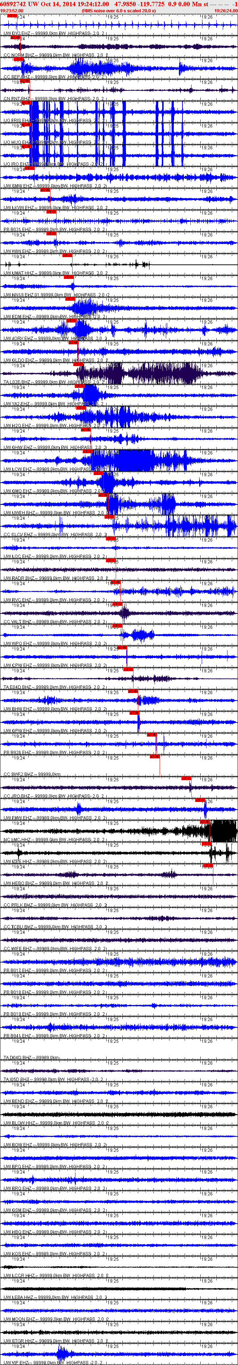The height and width of the screenshot is (1365, 238).
Task: Select the TA L02E BHZ station label
Action: 55,382
